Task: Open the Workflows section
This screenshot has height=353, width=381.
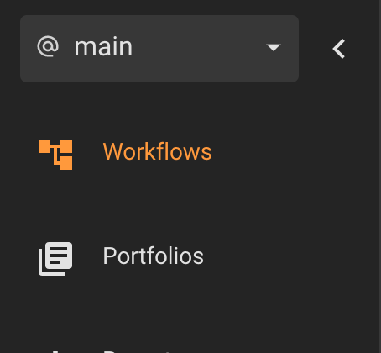Action: (125, 153)
